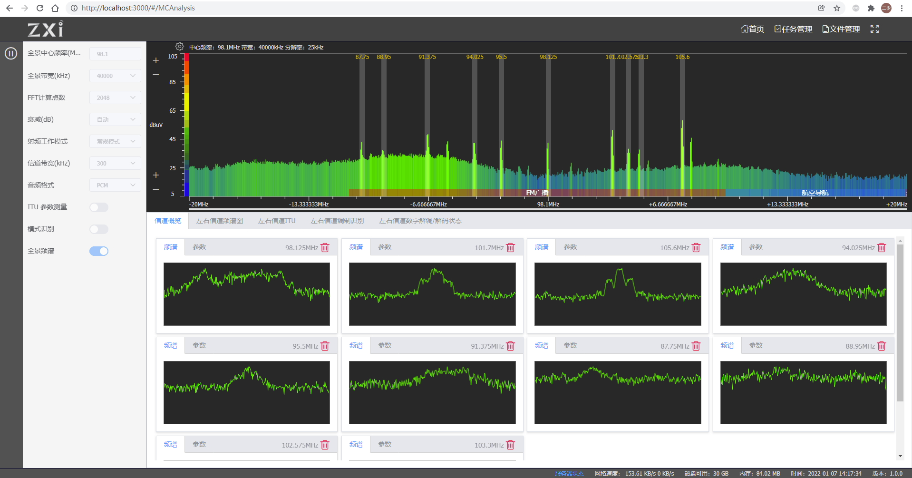
Task: Open 文件管理 file management
Action: tap(841, 29)
